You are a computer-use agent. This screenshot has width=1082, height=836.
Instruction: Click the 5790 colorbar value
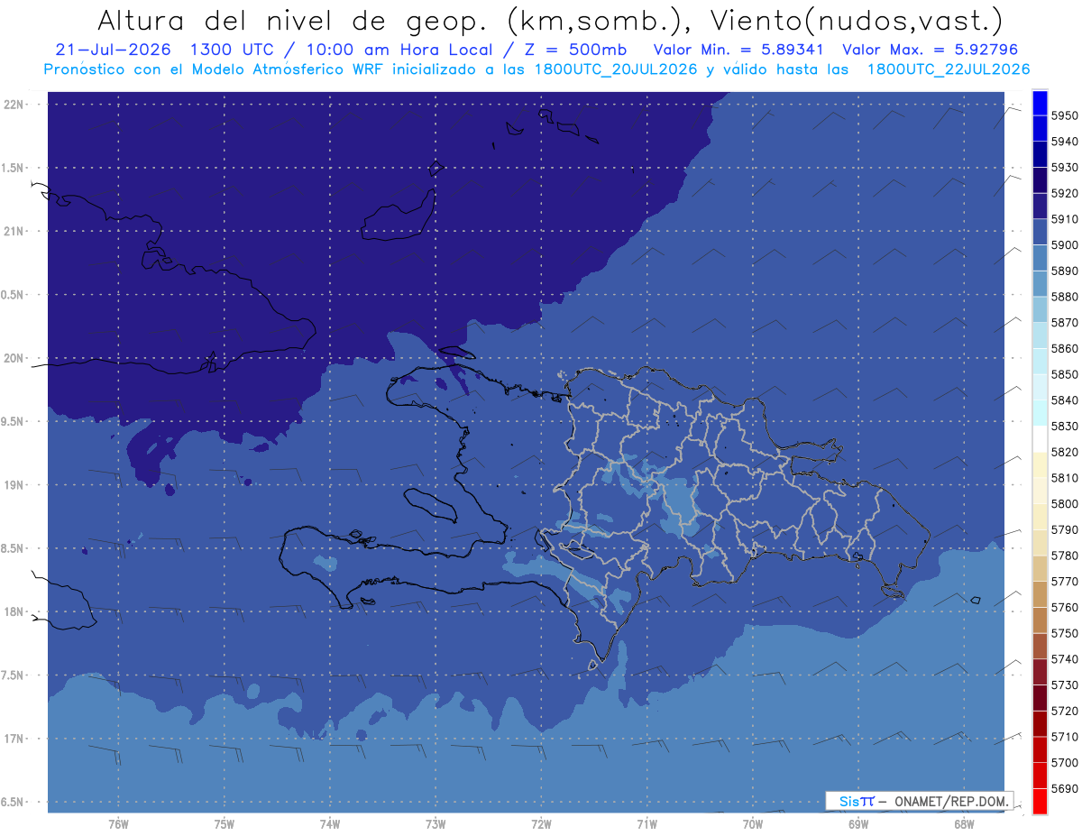click(1064, 529)
